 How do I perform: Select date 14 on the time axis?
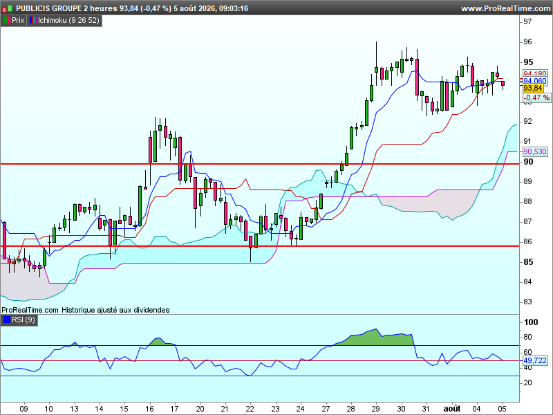tap(99, 409)
